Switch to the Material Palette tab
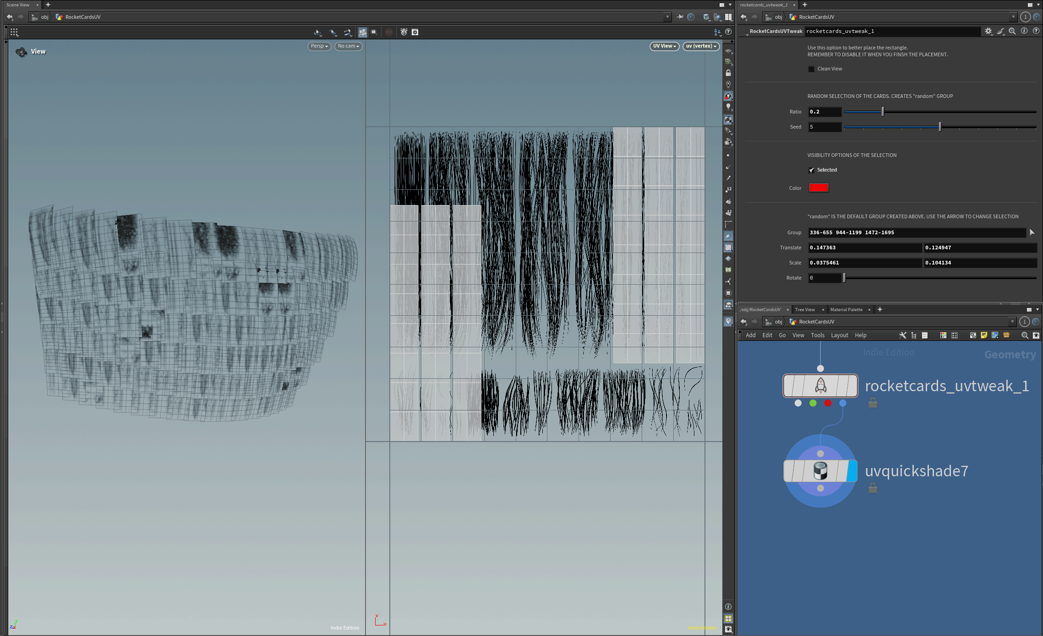Screen dimensions: 1043x636 [846, 310]
